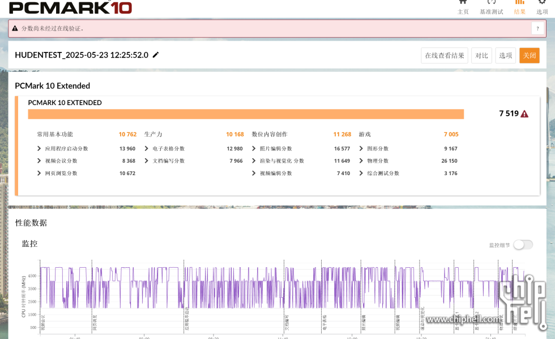This screenshot has height=339, width=555.
Task: Click the 在线查看结果 button
Action: pos(445,55)
